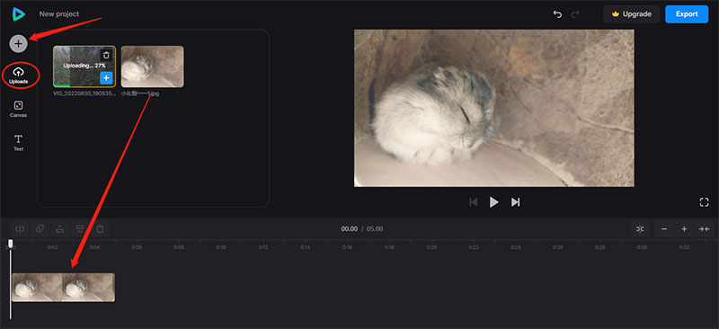This screenshot has width=719, height=329.
Task: Select the hamster clip on the timeline
Action: 63,288
